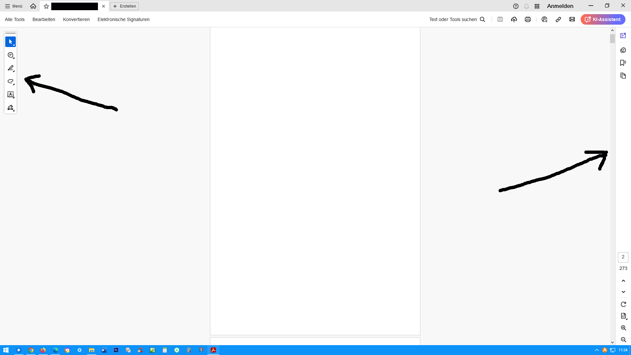Screen dimensions: 631x355
Task: Click the KI-Assistent button
Action: tap(603, 19)
